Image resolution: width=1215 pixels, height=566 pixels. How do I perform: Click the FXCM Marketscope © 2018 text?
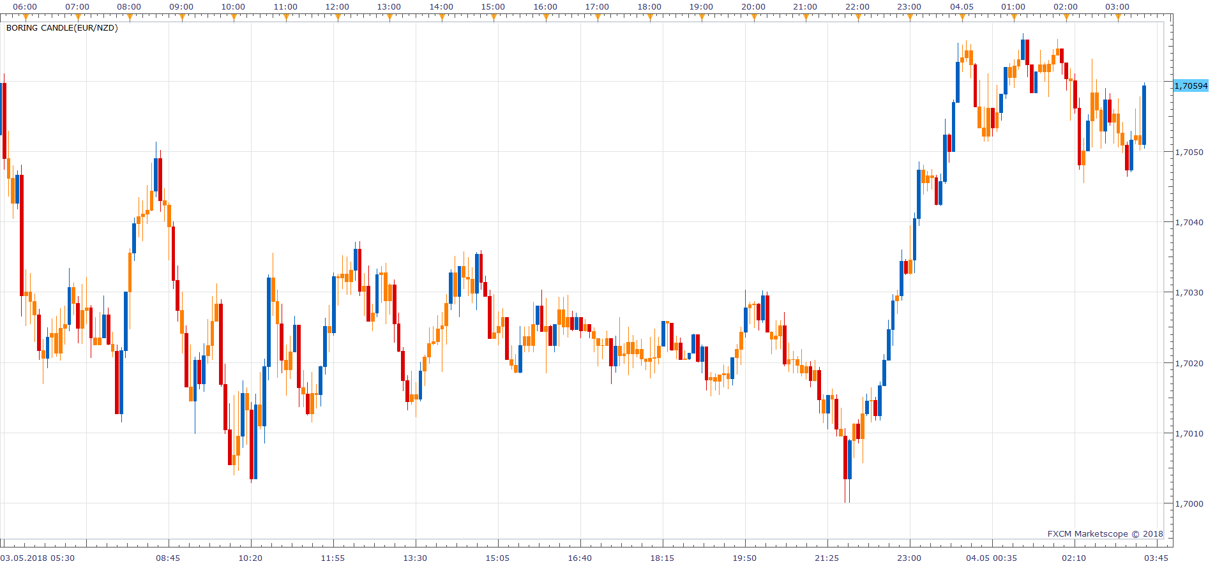pyautogui.click(x=1105, y=534)
